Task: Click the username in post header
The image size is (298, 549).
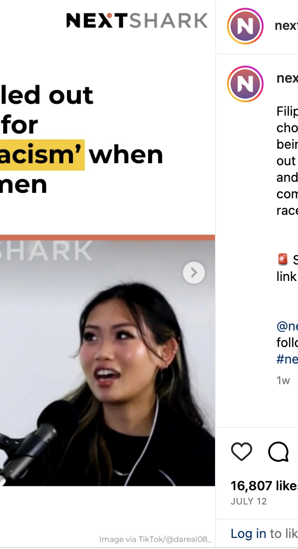Action: [x=286, y=26]
